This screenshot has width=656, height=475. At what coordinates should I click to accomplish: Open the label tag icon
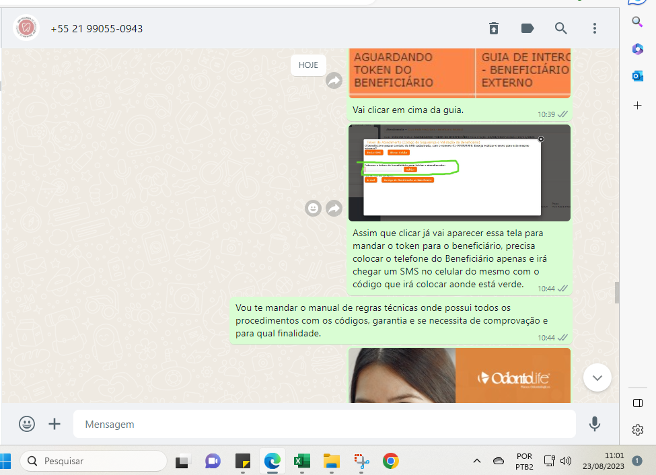click(527, 28)
